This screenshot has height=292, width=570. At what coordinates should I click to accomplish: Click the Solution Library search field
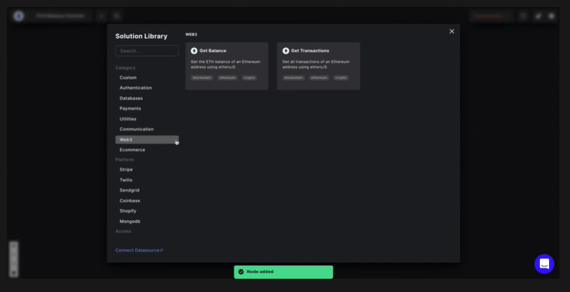[147, 51]
